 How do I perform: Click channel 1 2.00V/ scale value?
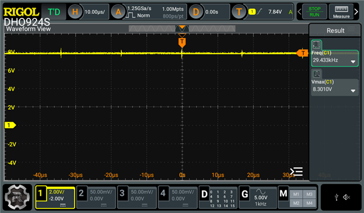coord(57,191)
